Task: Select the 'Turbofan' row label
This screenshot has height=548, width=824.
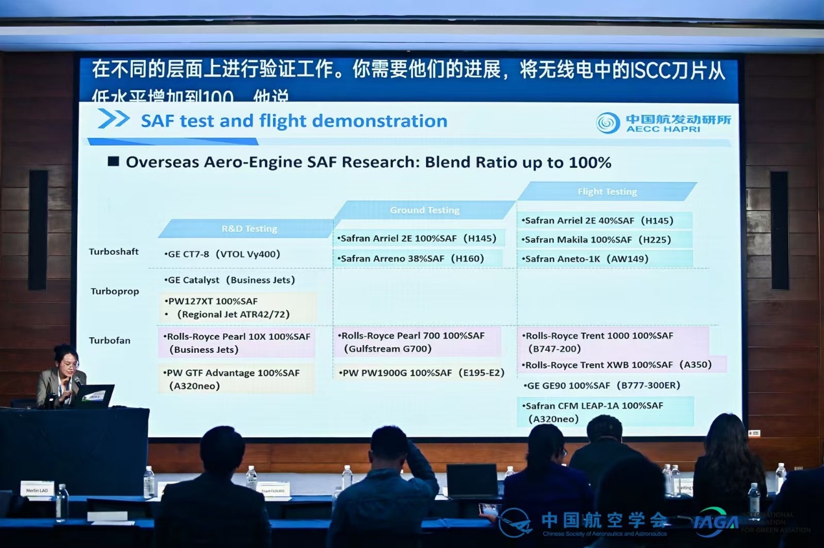Action: click(x=110, y=340)
